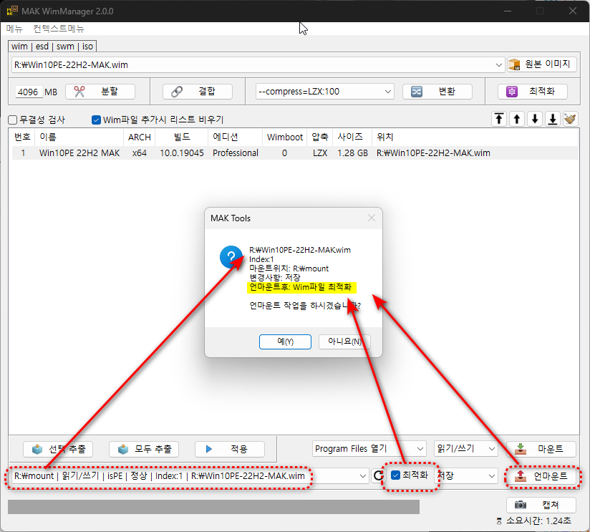Toggle Wim파일 추가시 리스트 비우기 checkbox

point(97,120)
